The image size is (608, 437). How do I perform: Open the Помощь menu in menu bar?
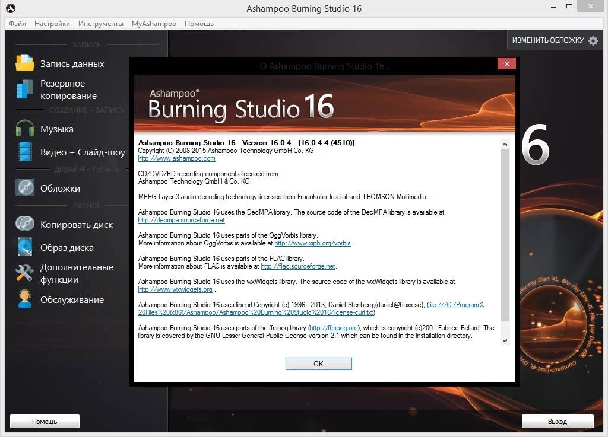tap(199, 24)
